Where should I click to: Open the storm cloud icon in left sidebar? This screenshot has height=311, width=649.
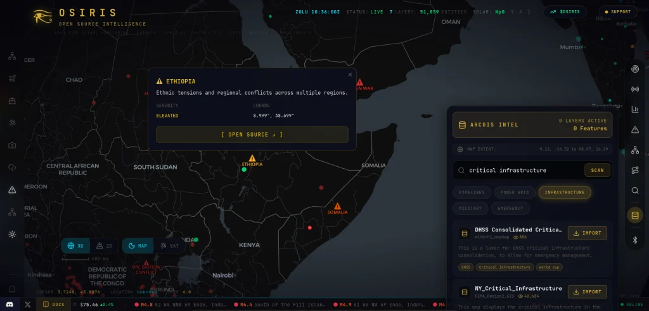point(12,168)
